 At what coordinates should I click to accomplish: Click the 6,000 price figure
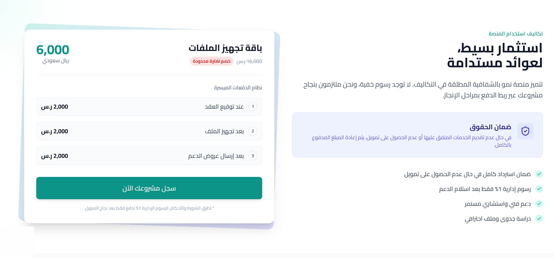tap(53, 50)
